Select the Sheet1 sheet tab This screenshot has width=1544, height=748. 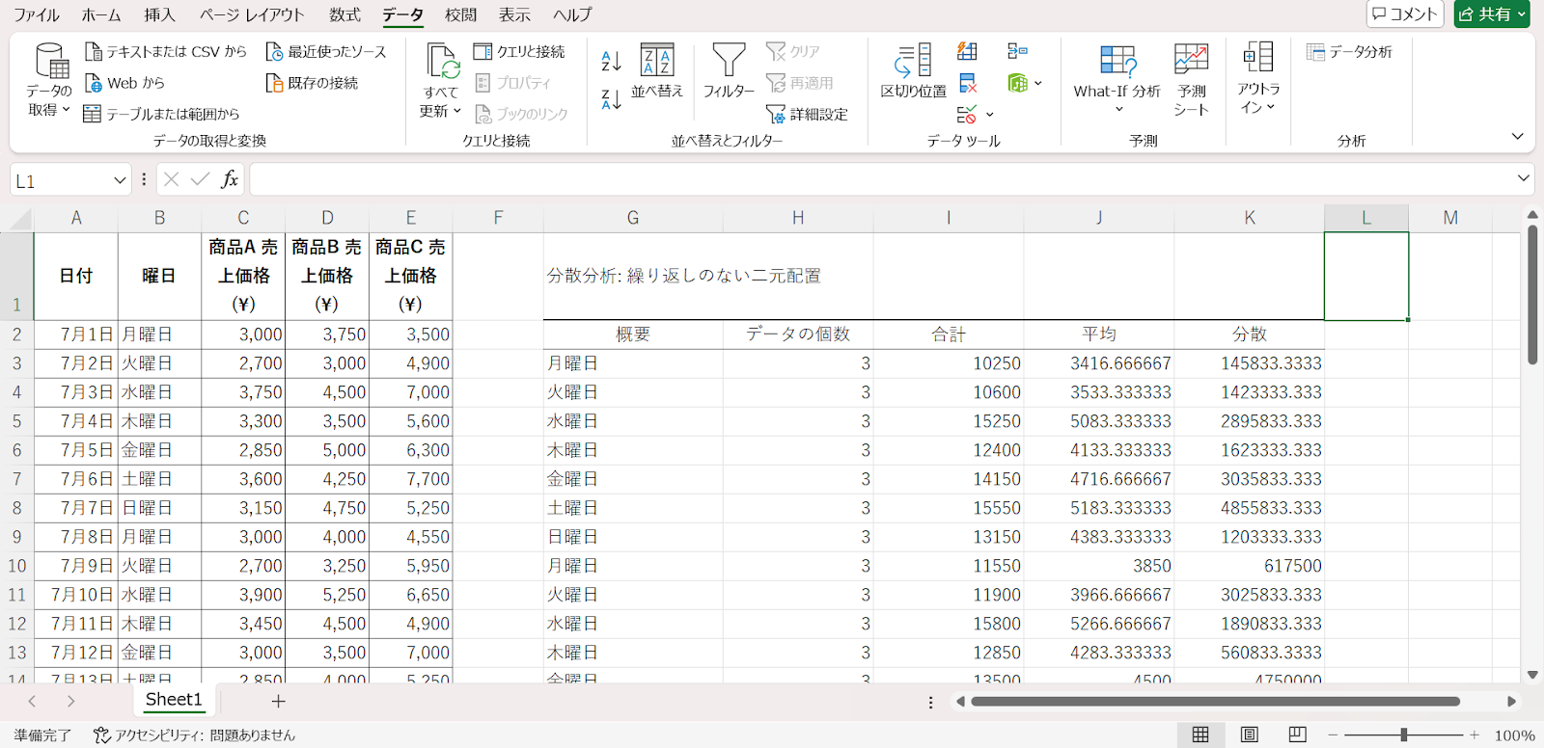(x=174, y=700)
